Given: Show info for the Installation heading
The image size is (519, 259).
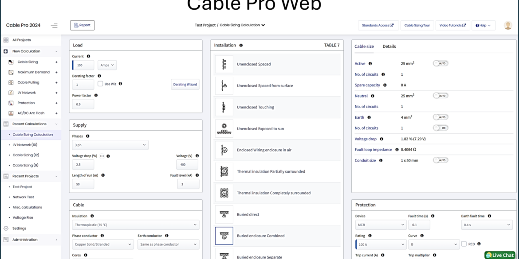Looking at the screenshot, I should coord(241,45).
